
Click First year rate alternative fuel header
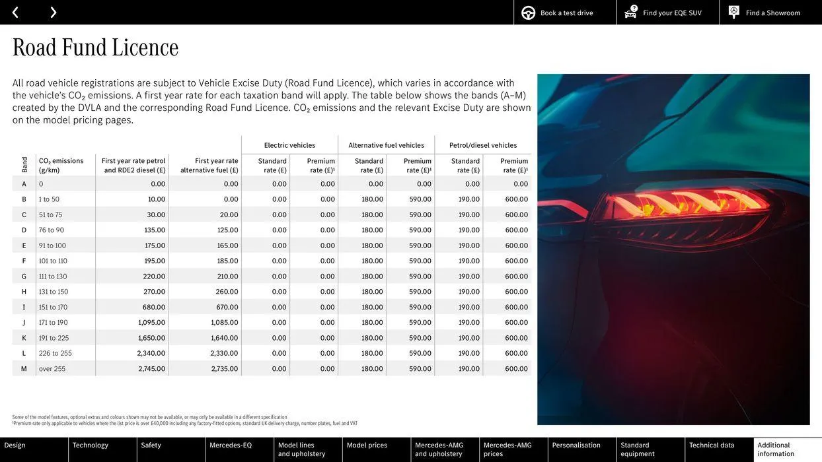(x=209, y=165)
